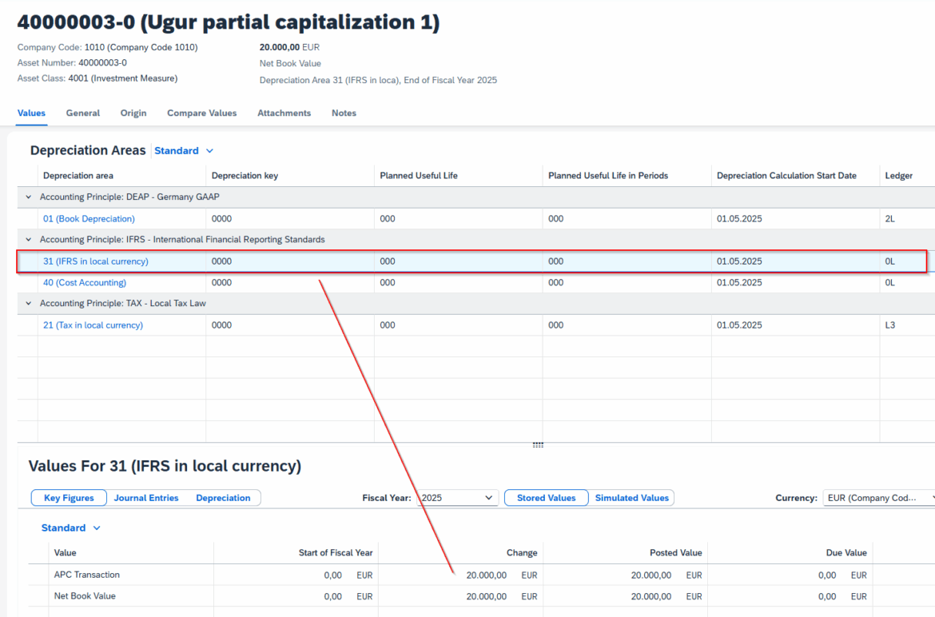
Task: Open the Fiscal Year dropdown
Action: 489,497
